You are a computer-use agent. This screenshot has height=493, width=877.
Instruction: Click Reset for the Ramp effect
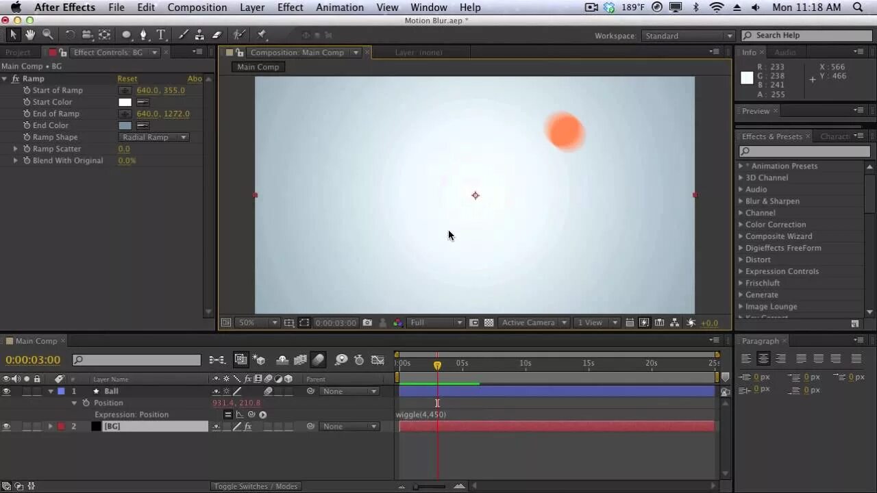coord(127,79)
